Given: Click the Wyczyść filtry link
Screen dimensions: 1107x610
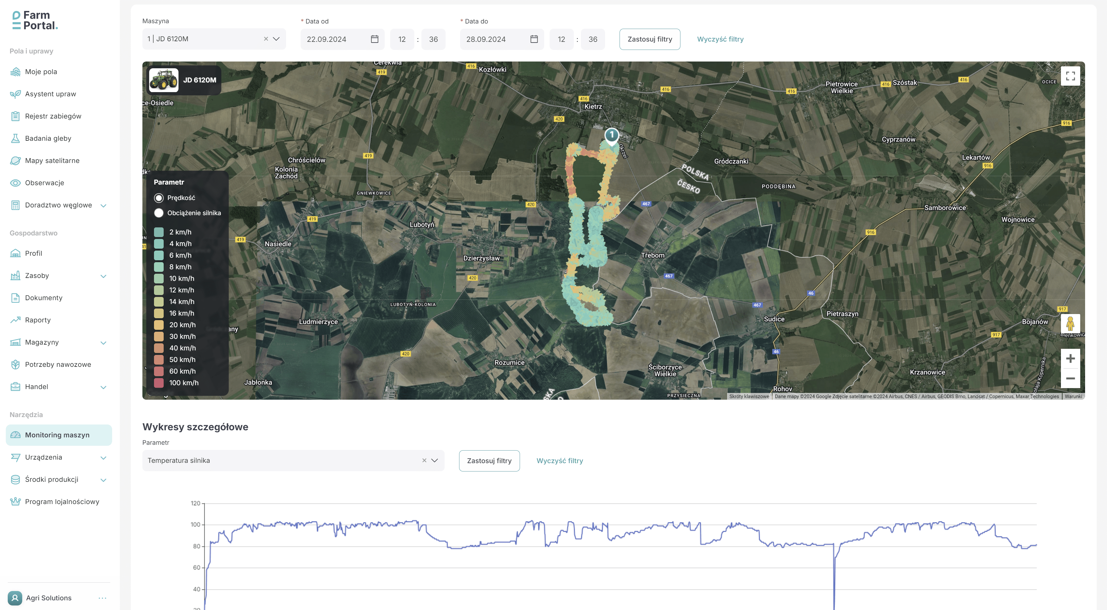Looking at the screenshot, I should click(x=720, y=39).
